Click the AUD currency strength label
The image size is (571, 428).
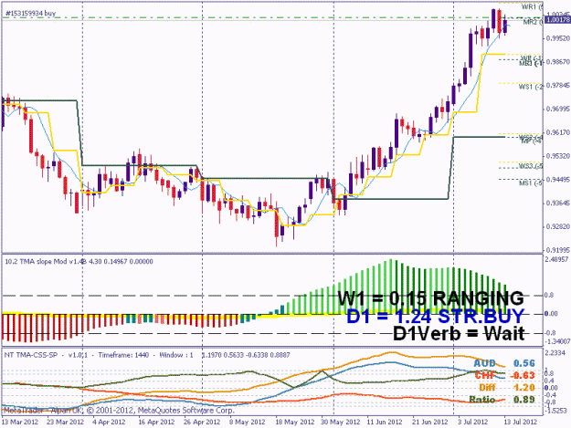(485, 363)
